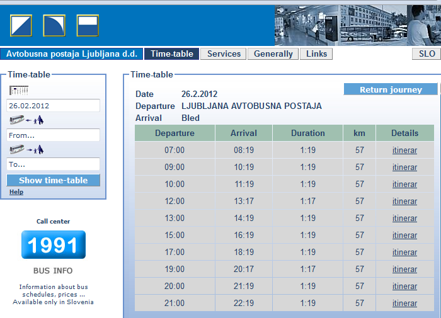
Task: Open the Help link
Action: point(16,192)
